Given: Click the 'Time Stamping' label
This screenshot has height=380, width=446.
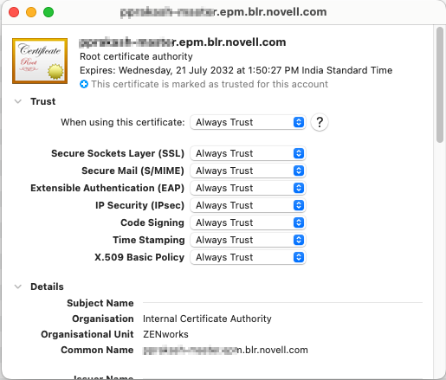Looking at the screenshot, I should click(149, 240).
